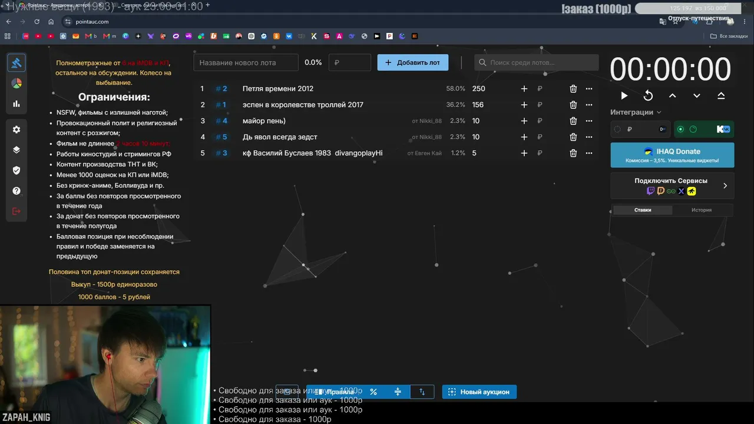The height and width of the screenshot is (424, 754).
Task: Add amount plus for "кф Василий Буслаев 1983"
Action: 524,153
